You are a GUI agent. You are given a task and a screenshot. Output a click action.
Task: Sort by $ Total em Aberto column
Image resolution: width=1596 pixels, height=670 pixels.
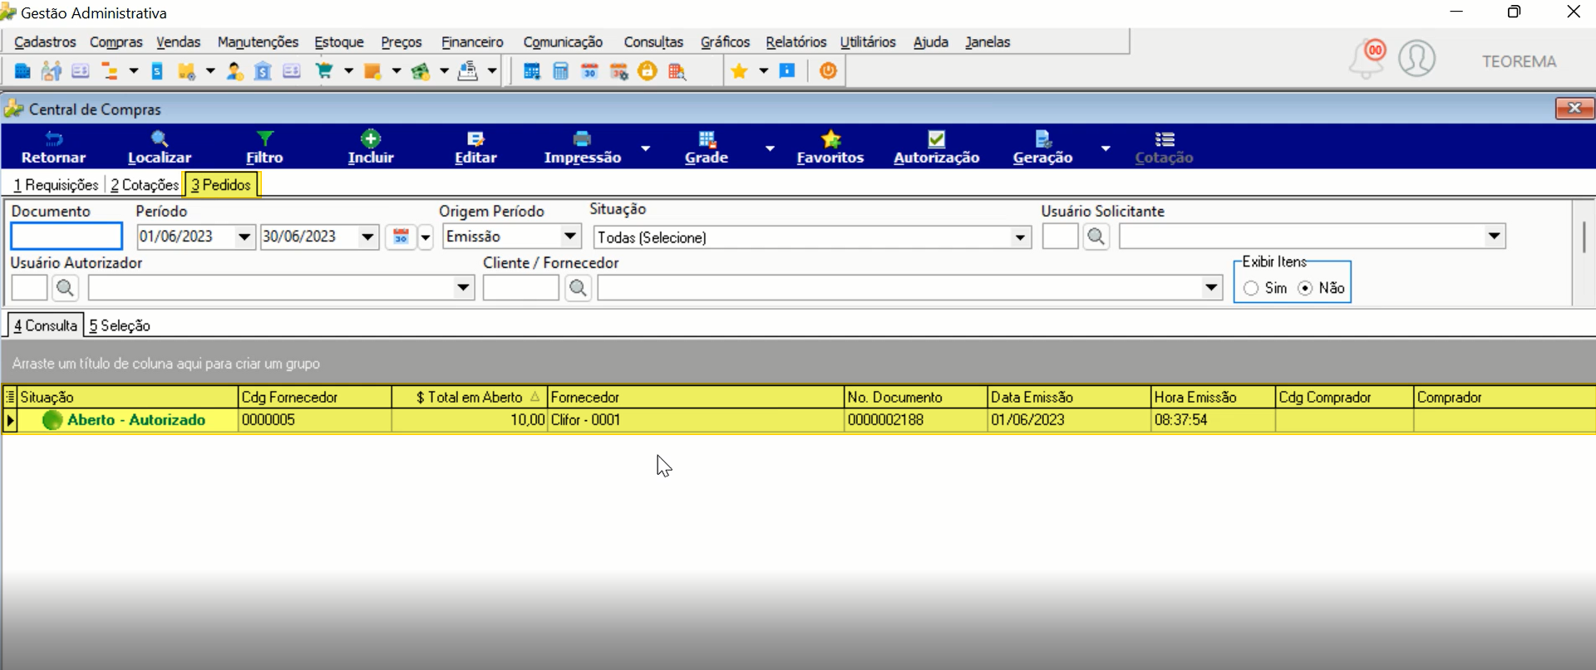[470, 397]
